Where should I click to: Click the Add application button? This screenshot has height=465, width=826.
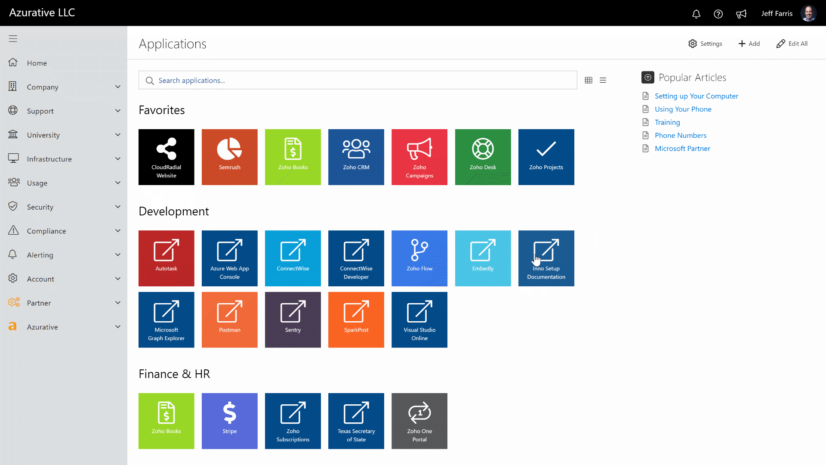pos(749,43)
